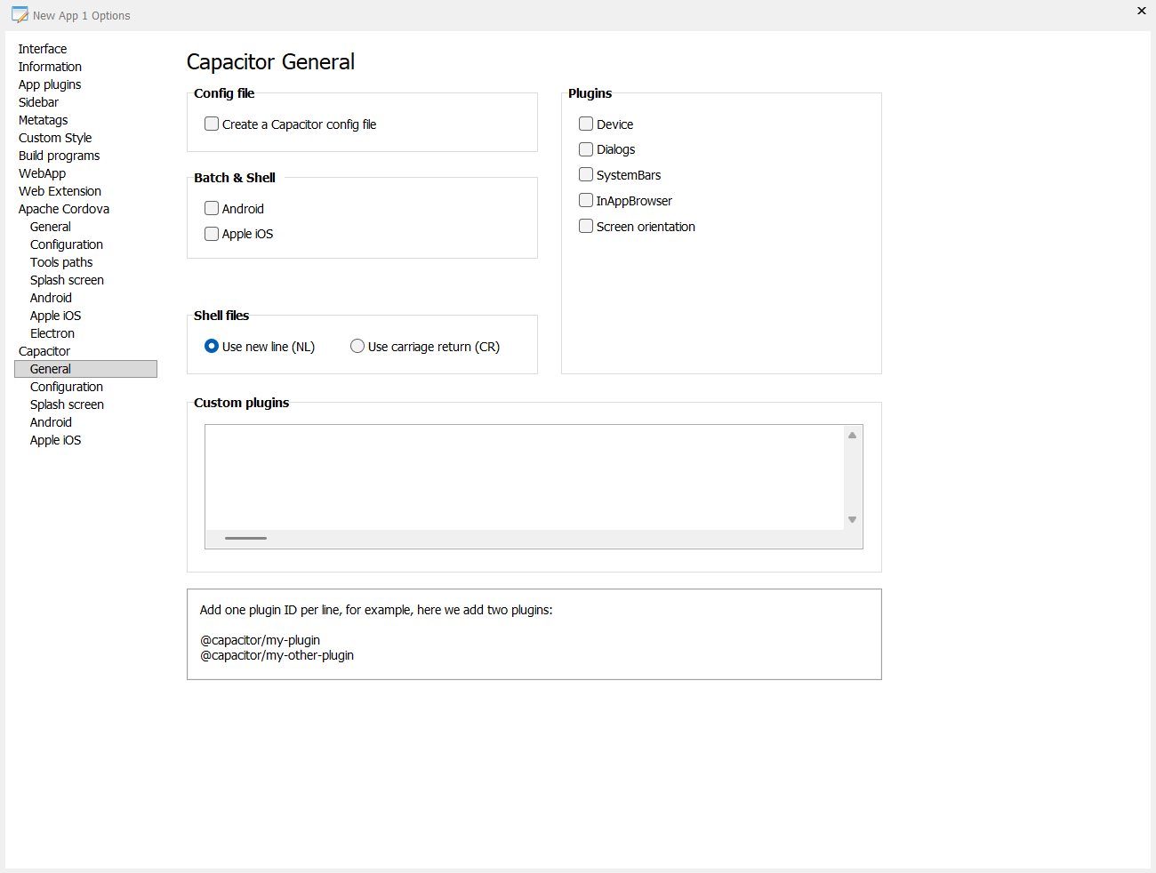This screenshot has width=1156, height=873.
Task: Click the horizontal scrollbar thumb in Custom plugins
Action: [x=245, y=539]
